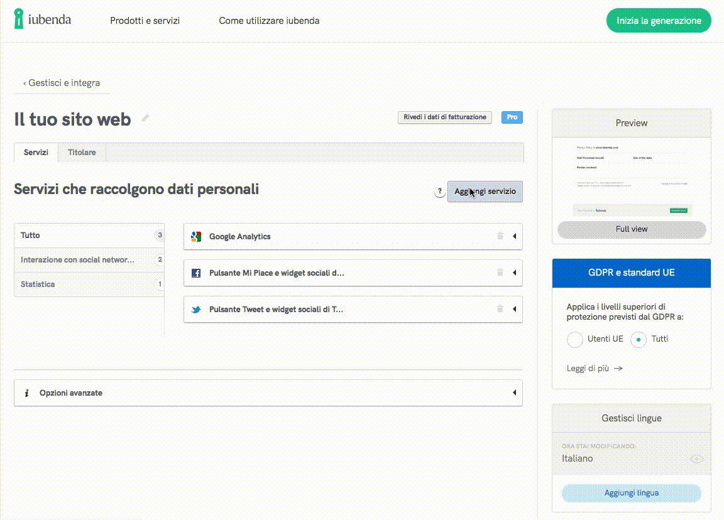Screen dimensions: 724x520
Task: Expand the Google Analytics row arrow
Action: pos(514,237)
